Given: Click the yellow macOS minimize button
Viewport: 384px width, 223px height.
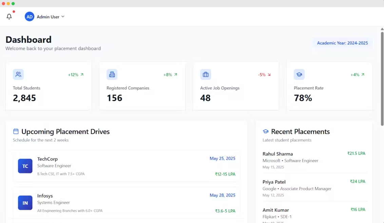Looking at the screenshot, I should pyautogui.click(x=8, y=3).
